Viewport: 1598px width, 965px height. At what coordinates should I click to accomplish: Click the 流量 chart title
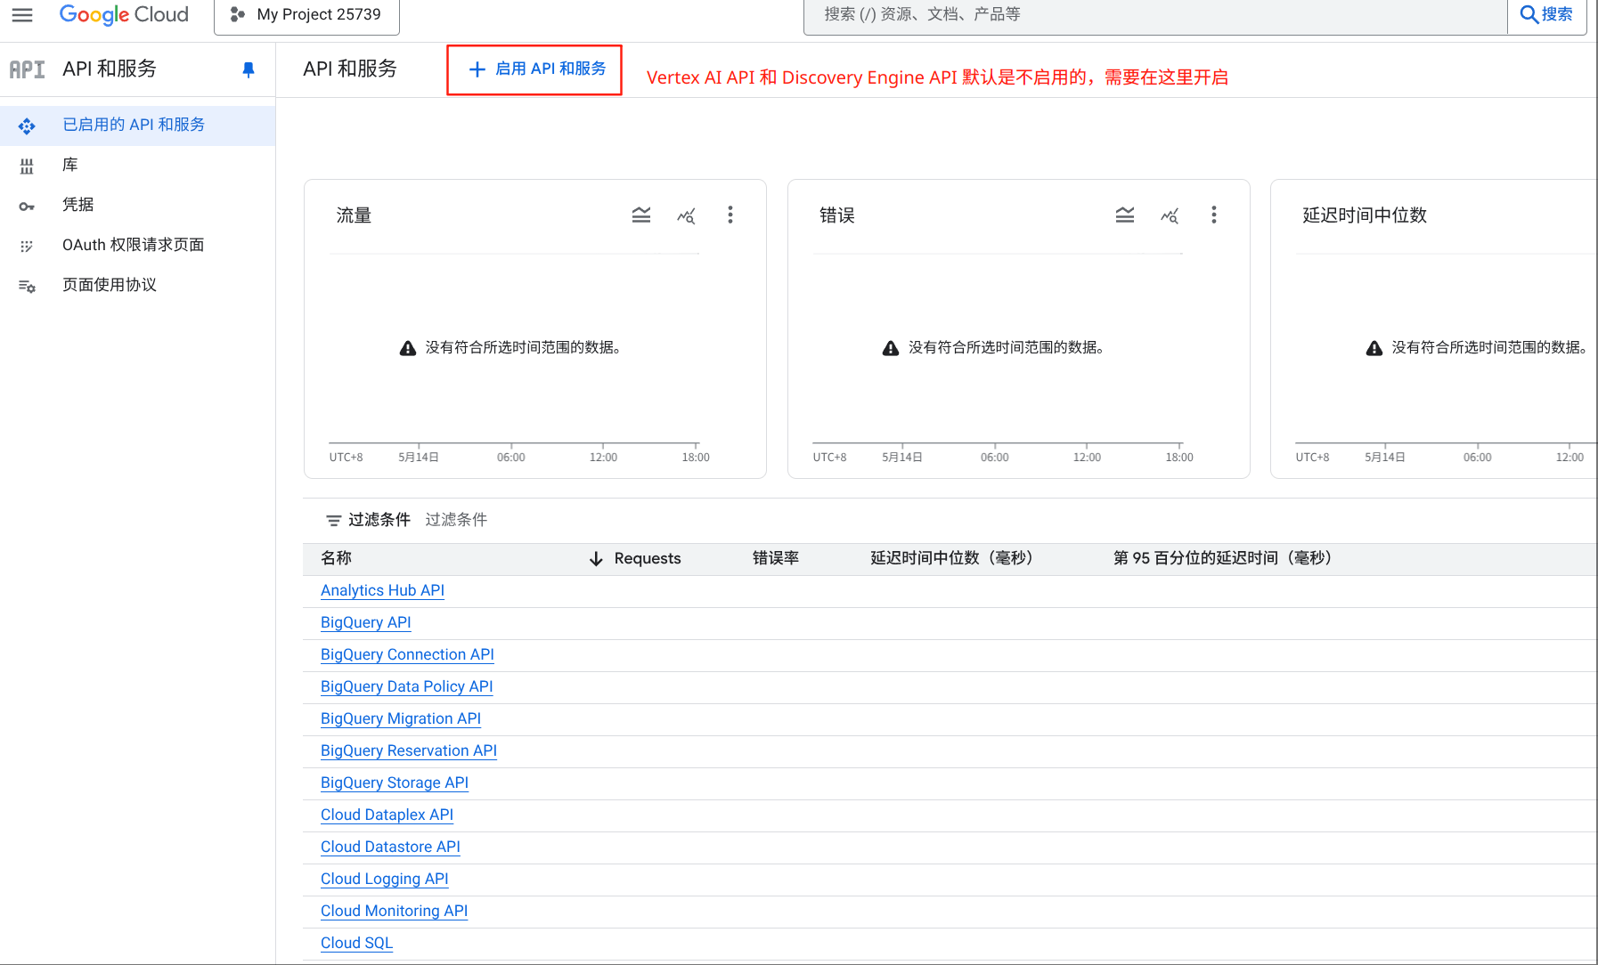click(x=354, y=215)
